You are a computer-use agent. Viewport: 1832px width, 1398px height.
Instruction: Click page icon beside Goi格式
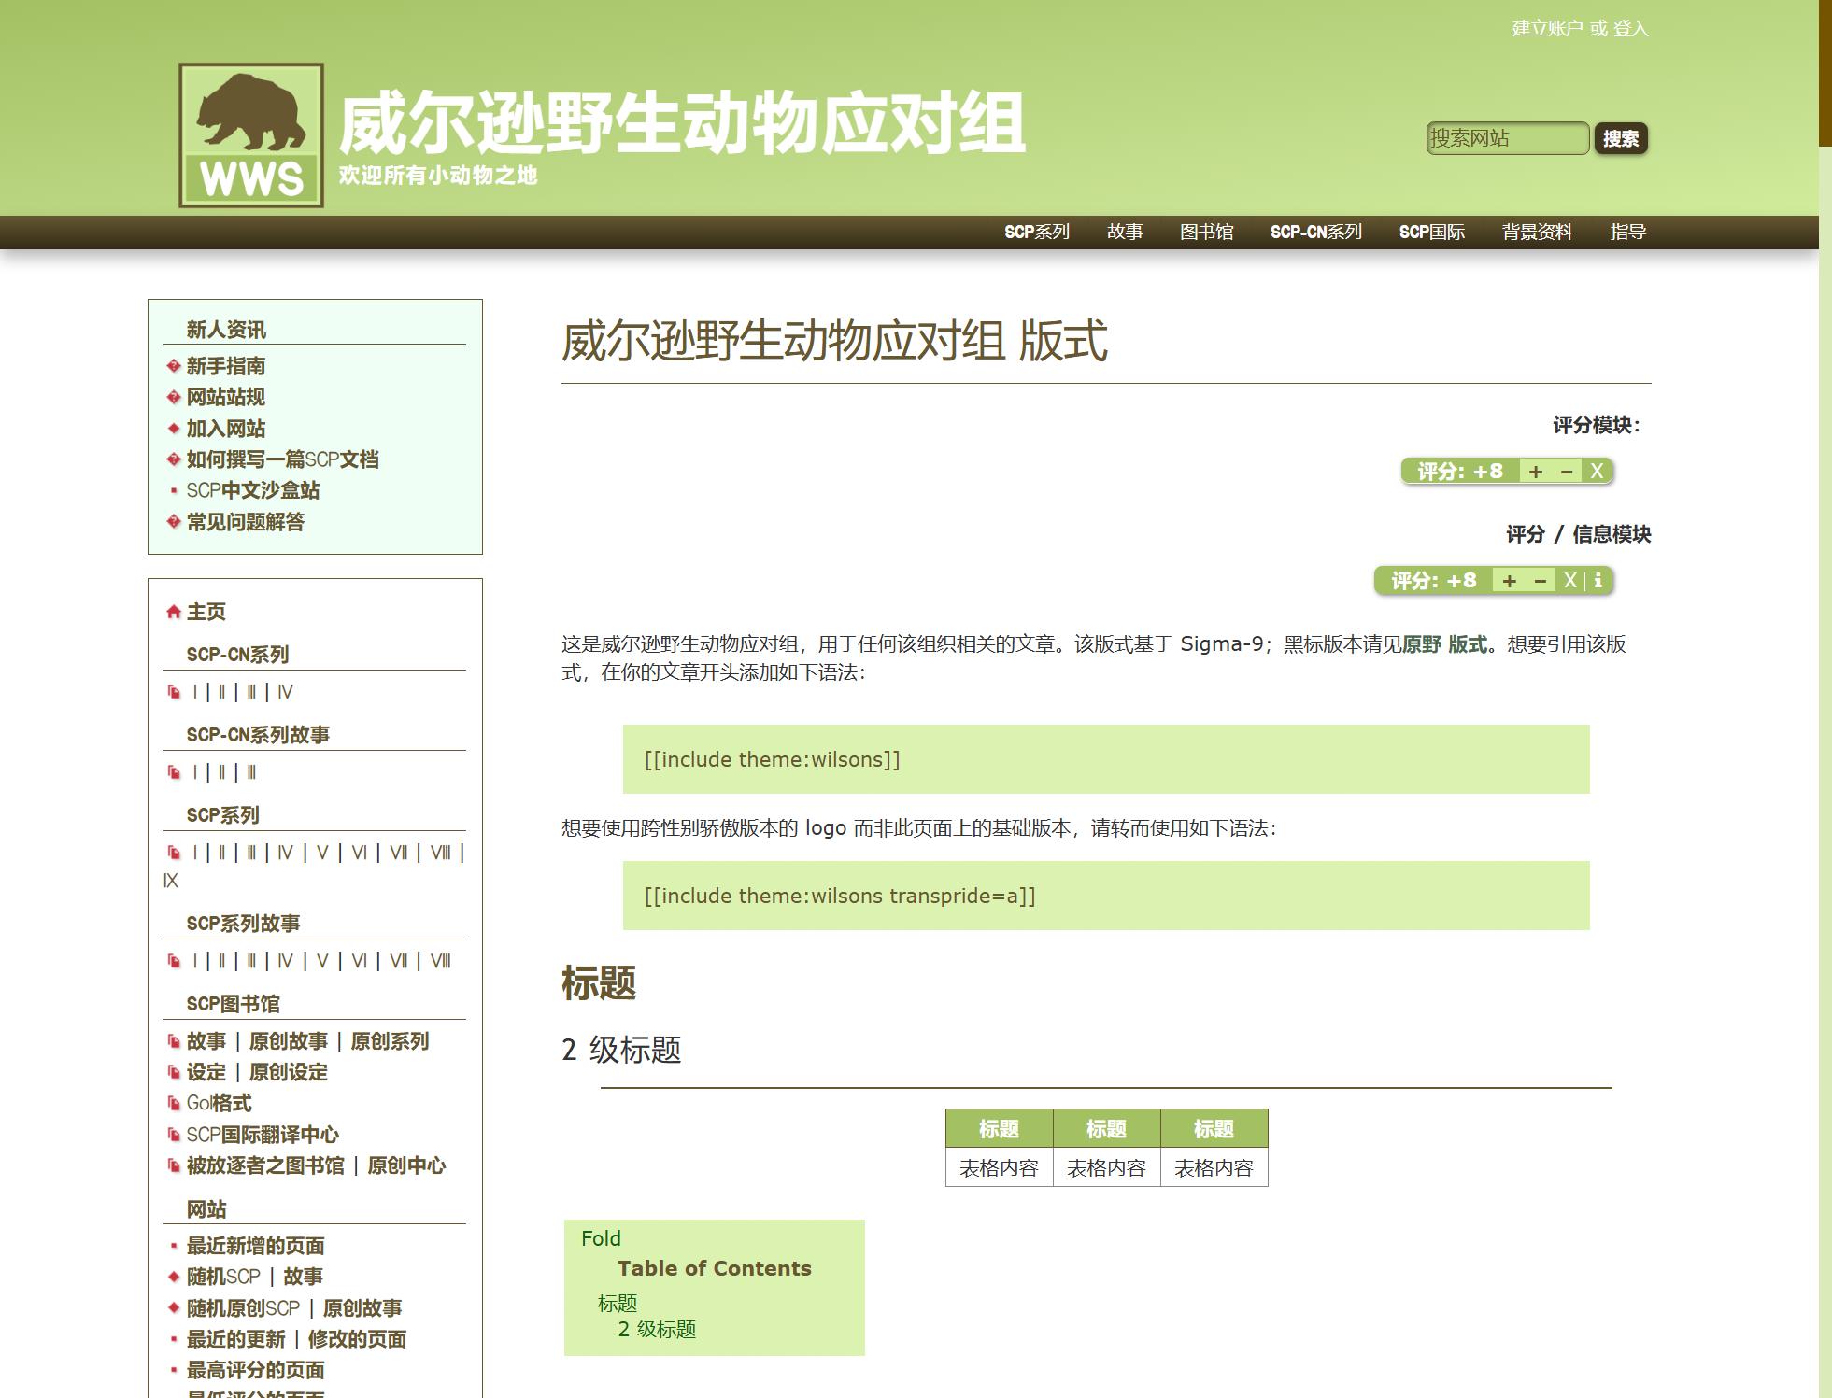click(174, 1104)
